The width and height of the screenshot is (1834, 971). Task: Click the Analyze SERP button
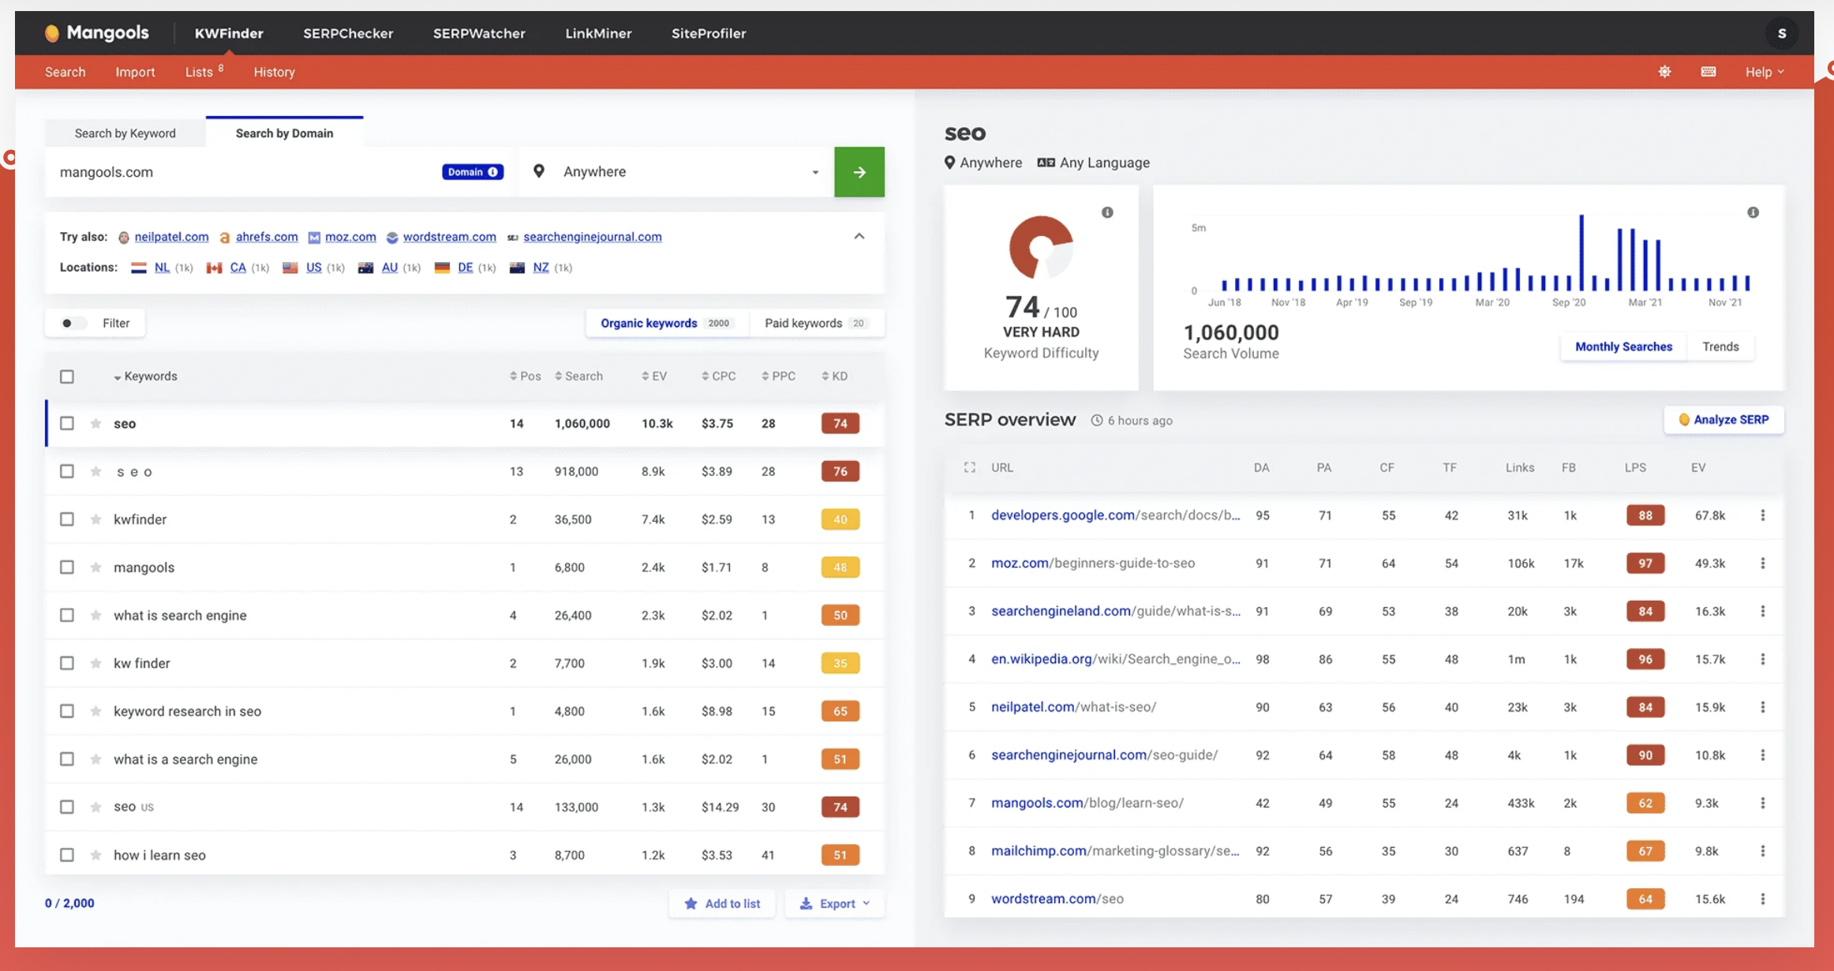click(x=1724, y=420)
